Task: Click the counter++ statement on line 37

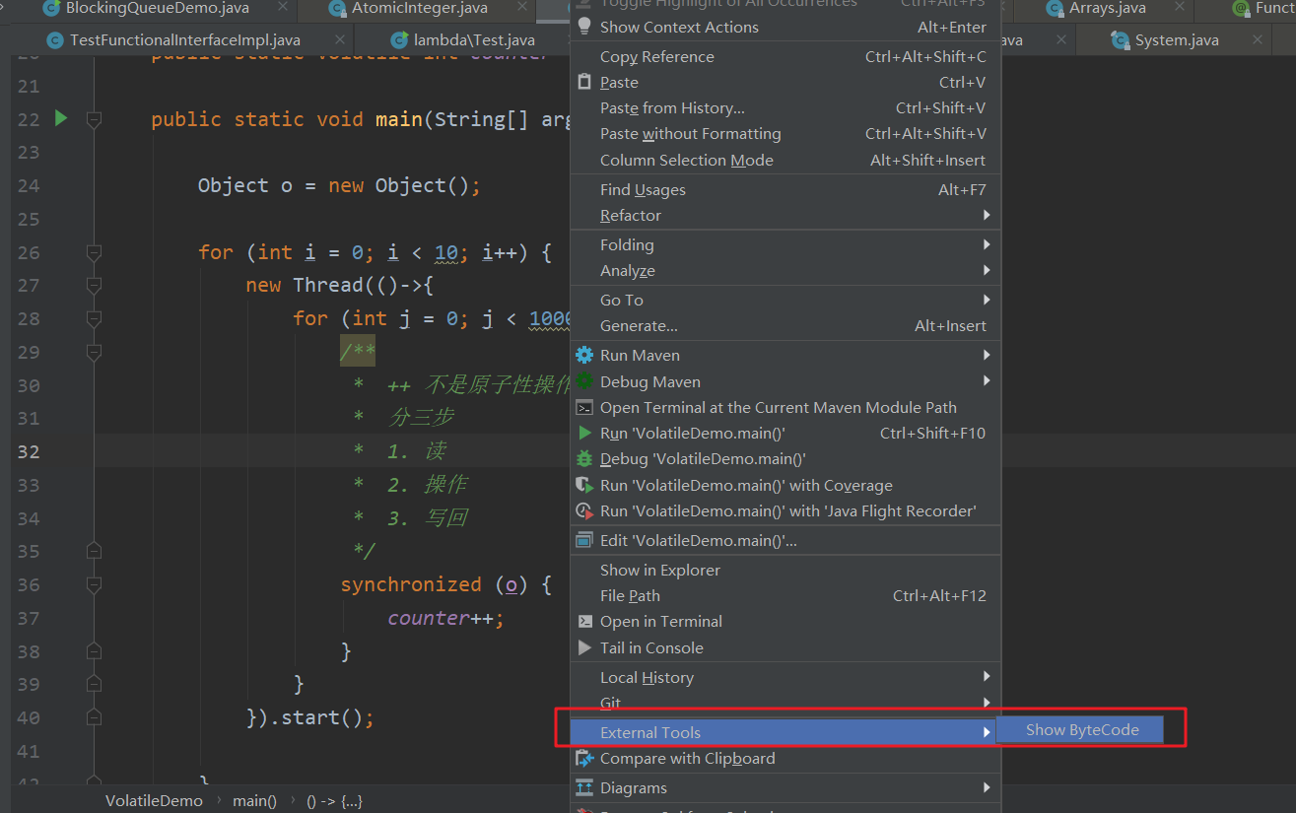Action: coord(445,618)
